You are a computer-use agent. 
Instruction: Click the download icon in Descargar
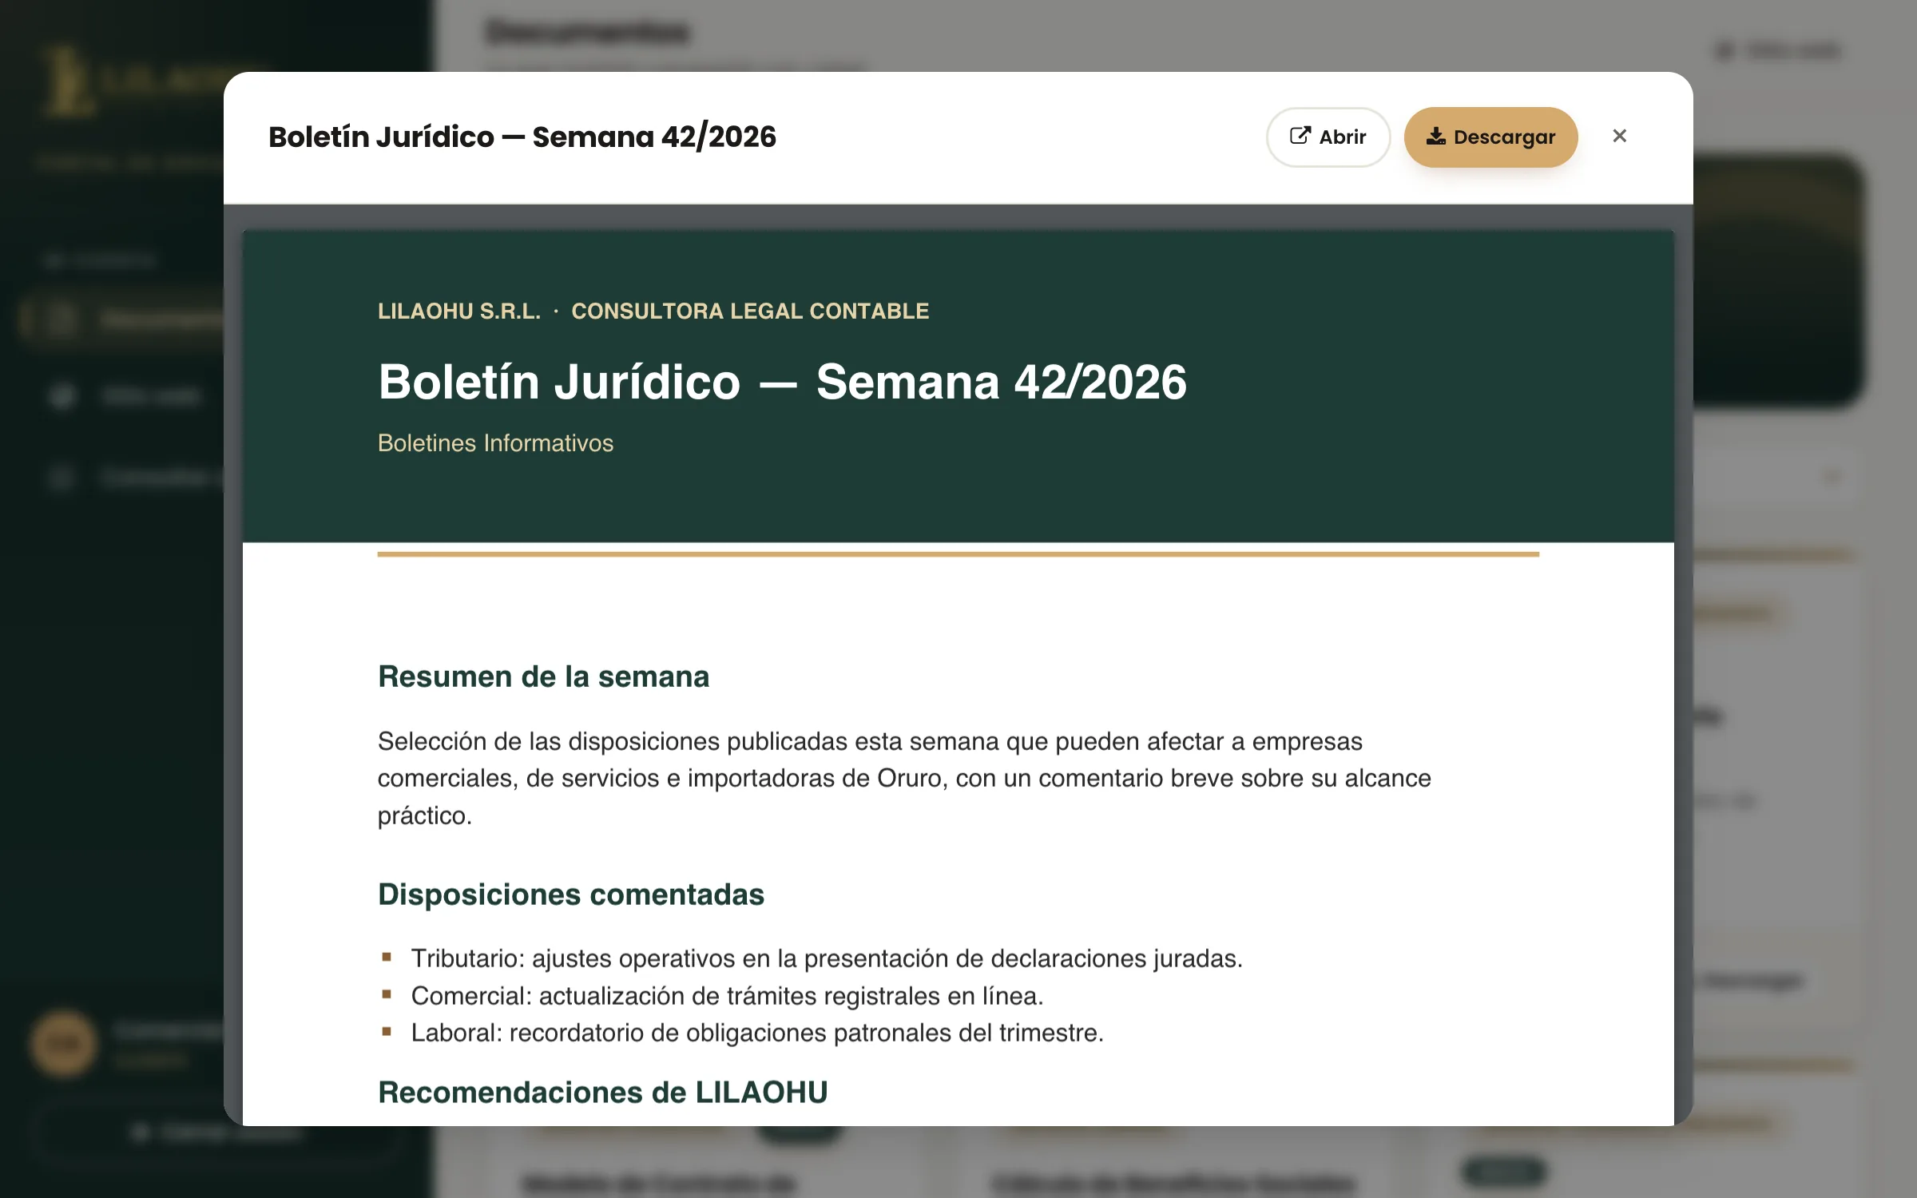click(1435, 136)
